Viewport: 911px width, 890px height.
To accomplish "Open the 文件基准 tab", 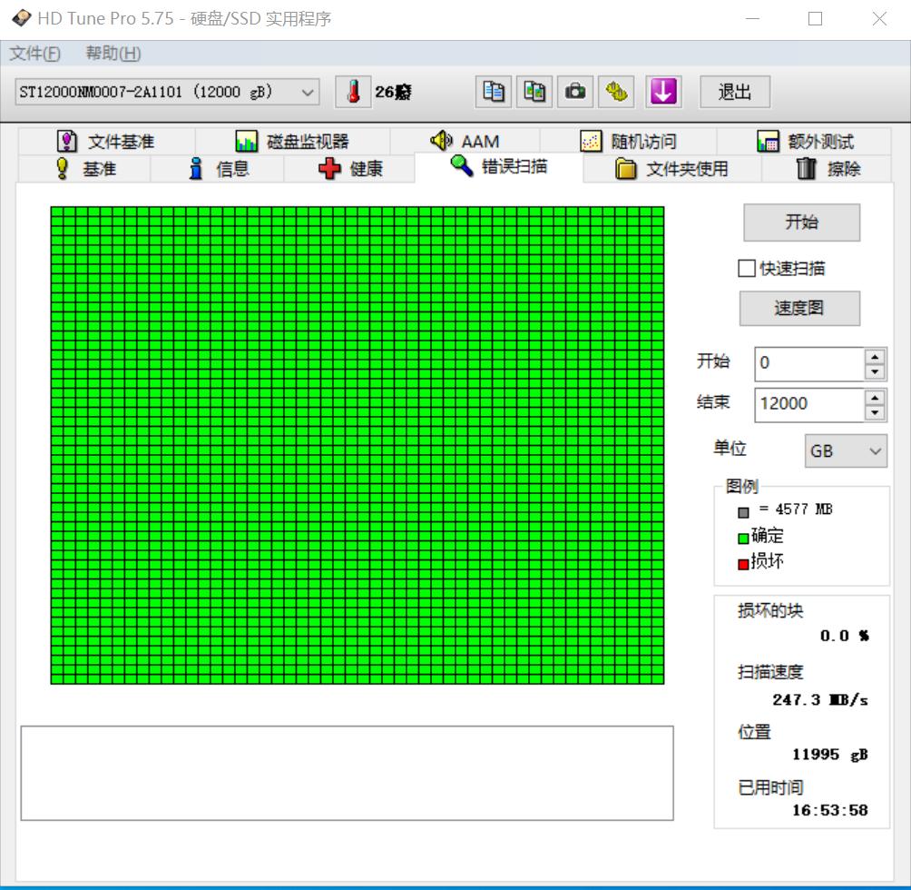I will pyautogui.click(x=106, y=142).
